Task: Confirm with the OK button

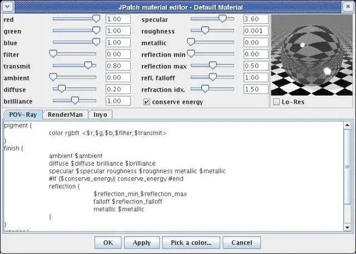Action: 108,243
